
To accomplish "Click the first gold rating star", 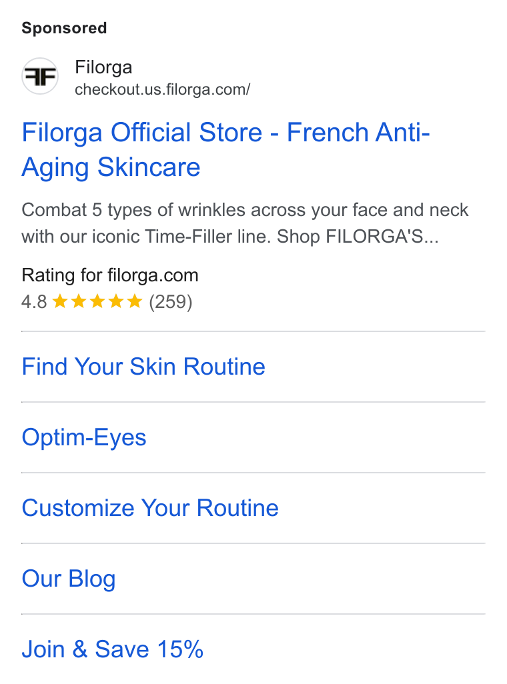I will click(60, 301).
